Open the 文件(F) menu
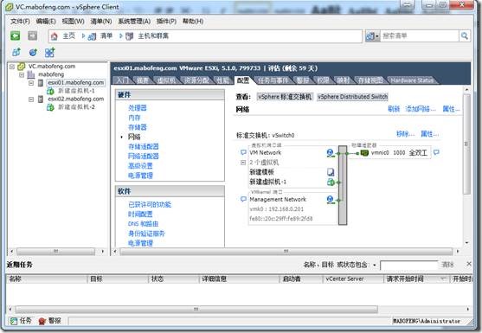This screenshot has height=333, width=482. 20,22
